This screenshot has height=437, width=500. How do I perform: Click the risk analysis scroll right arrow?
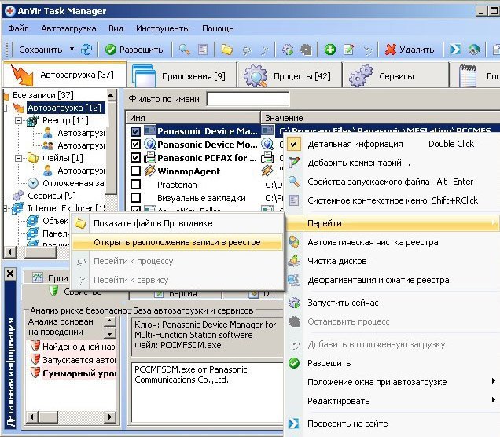(110, 417)
